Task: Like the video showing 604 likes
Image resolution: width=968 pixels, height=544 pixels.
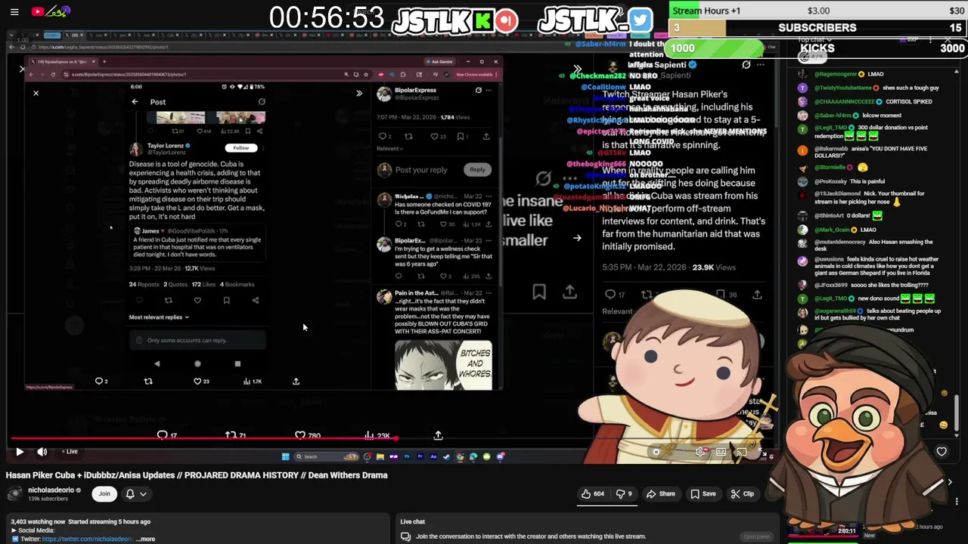Action: pyautogui.click(x=592, y=493)
